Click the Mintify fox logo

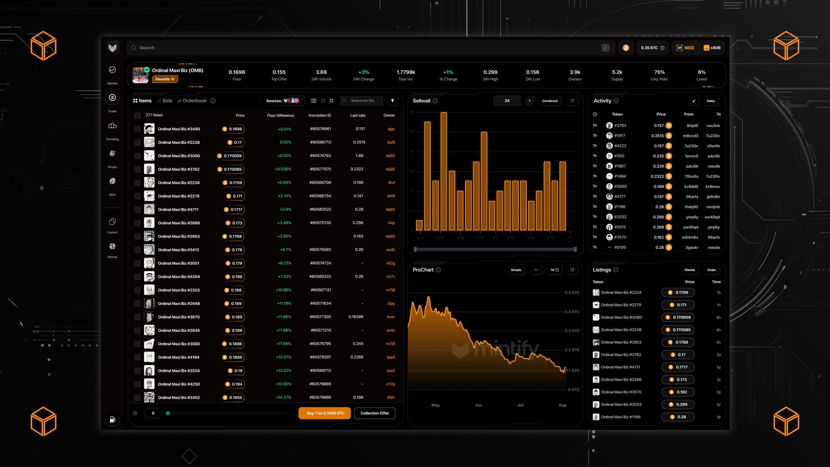pyautogui.click(x=112, y=48)
